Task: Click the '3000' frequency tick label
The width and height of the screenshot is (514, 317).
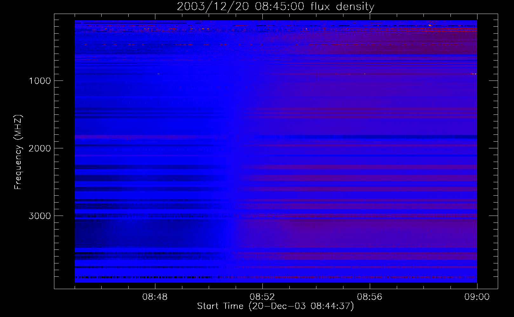Action: pos(40,216)
